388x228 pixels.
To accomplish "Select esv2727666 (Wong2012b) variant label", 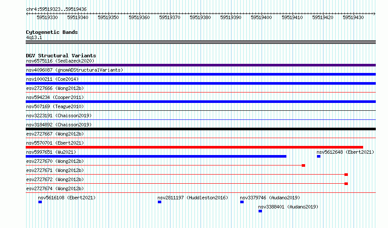I will coord(55,88).
